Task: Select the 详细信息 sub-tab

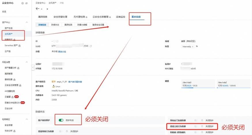Action: [x=42, y=25]
